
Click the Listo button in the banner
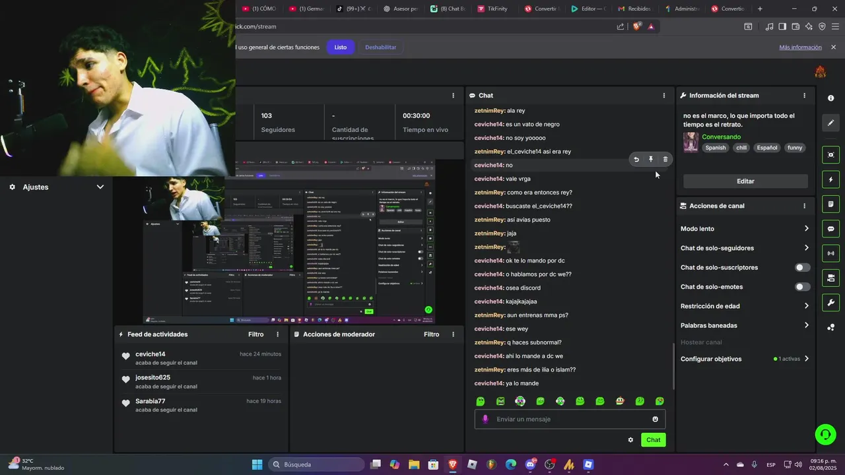click(x=341, y=47)
